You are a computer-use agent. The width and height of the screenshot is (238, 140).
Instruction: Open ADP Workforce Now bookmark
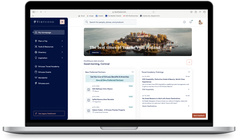click(x=131, y=16)
